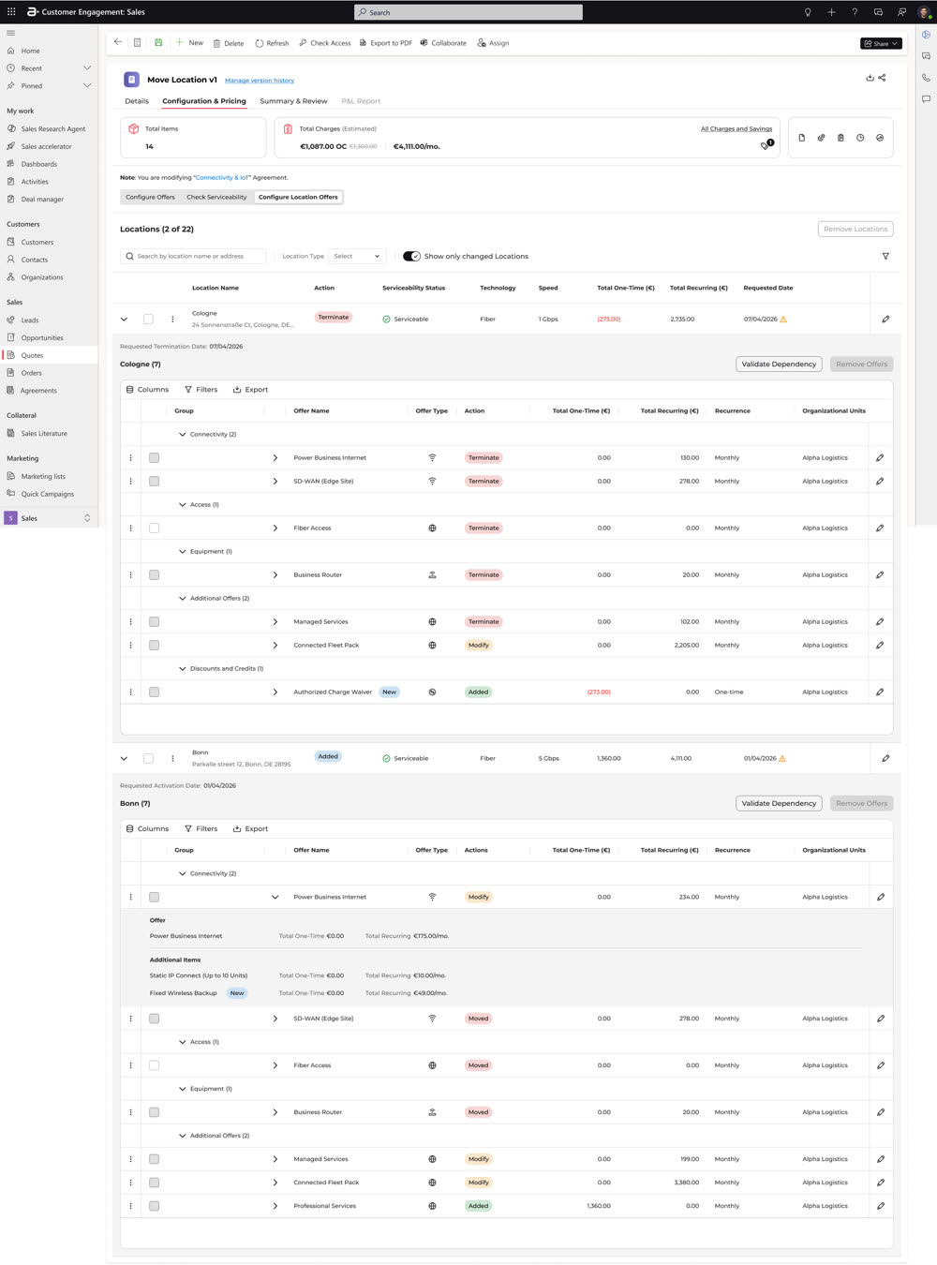Check the Cologne Fiber Access row checkbox

[154, 528]
